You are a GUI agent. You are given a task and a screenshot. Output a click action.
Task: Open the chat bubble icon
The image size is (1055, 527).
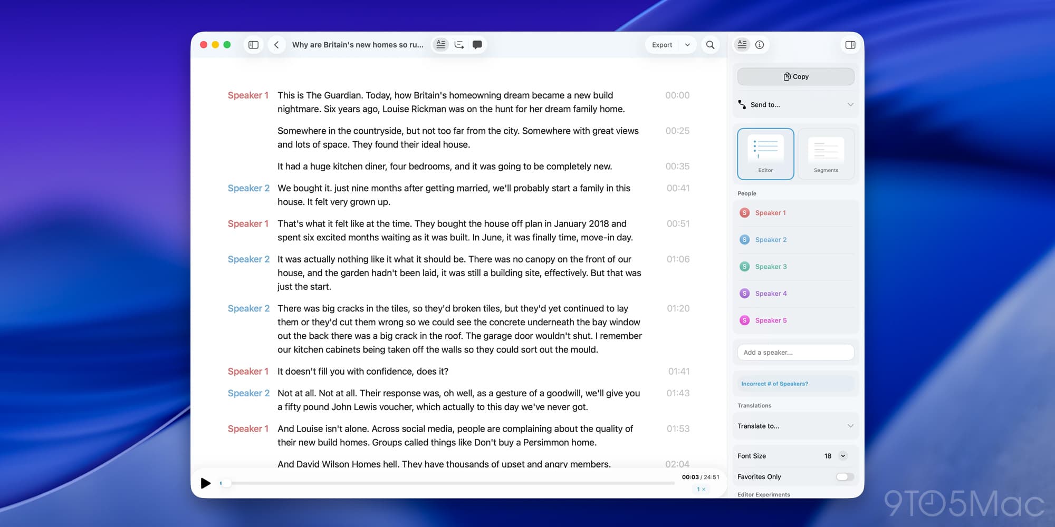pos(477,45)
